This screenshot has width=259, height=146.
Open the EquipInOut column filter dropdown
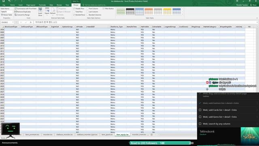pyautogui.click(x=60, y=27)
